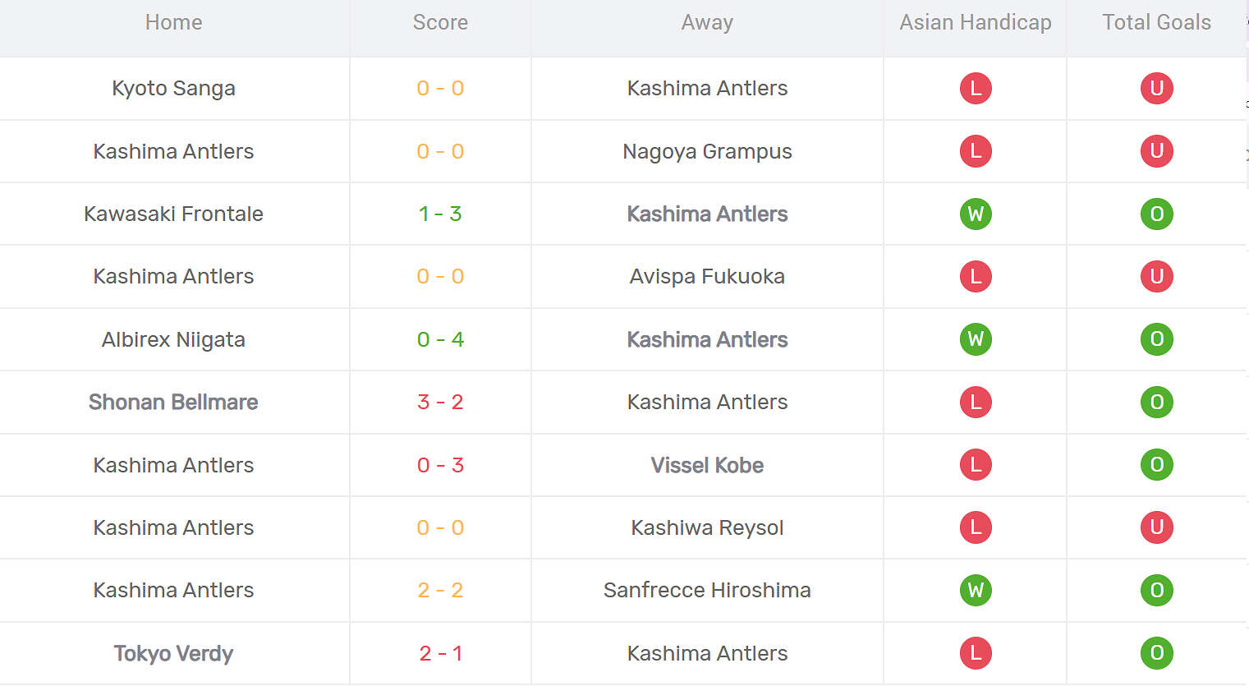The width and height of the screenshot is (1249, 686).
Task: Open the Vissel Kobe team link
Action: tap(707, 465)
